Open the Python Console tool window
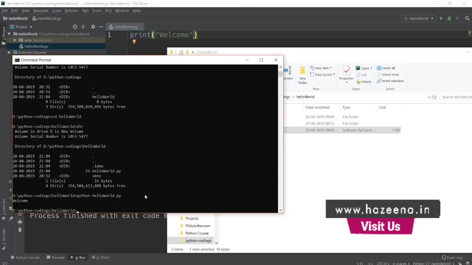 click(x=25, y=258)
